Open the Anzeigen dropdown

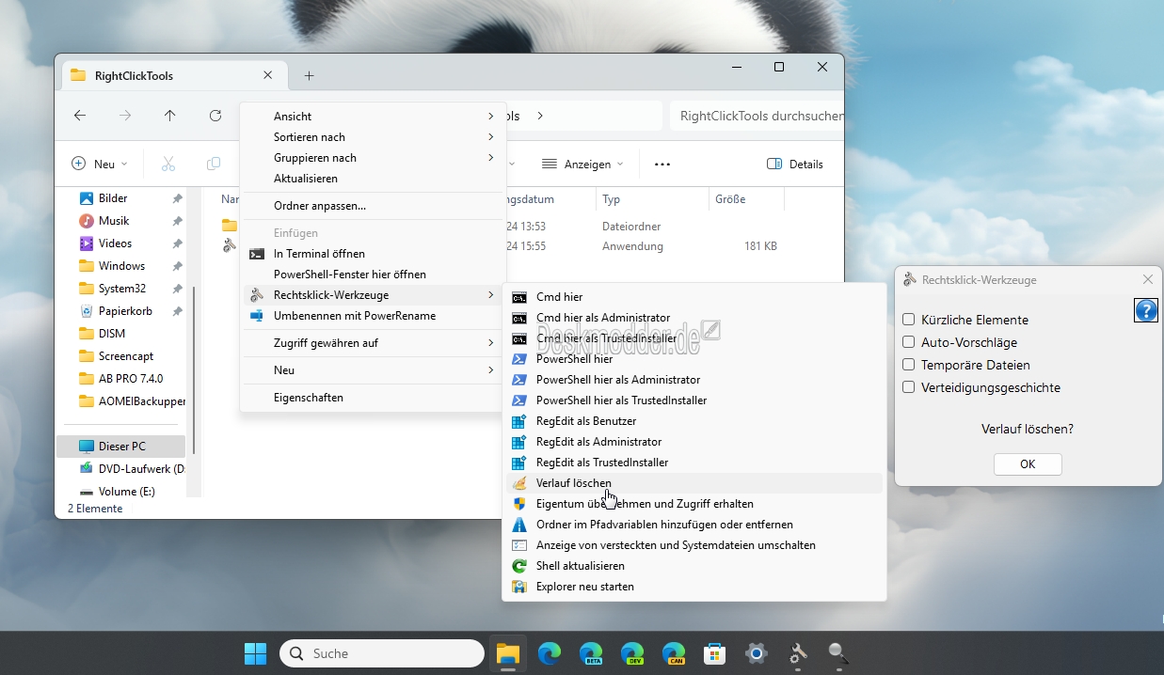[583, 164]
